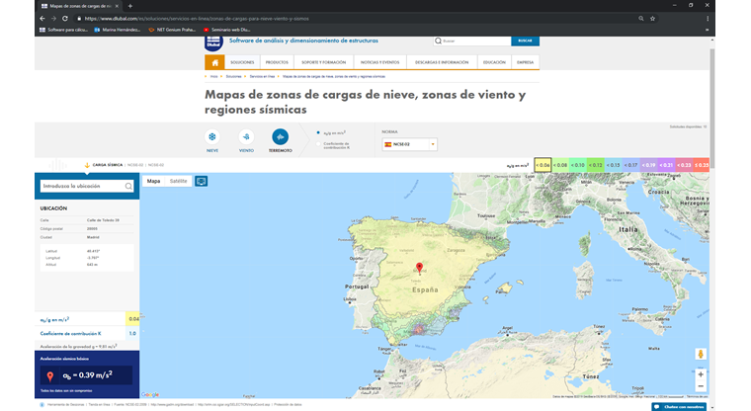Screen dimensions: 751x411
Task: Open the browser zoom magnifier icon in address bar
Action: click(641, 19)
